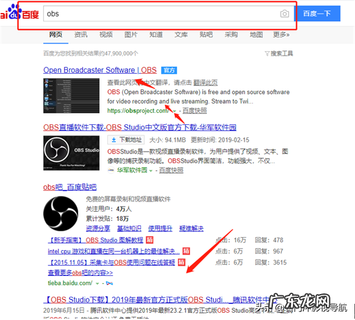Click the 翻译此页 link
This screenshot has width=355, height=320.
[206, 82]
